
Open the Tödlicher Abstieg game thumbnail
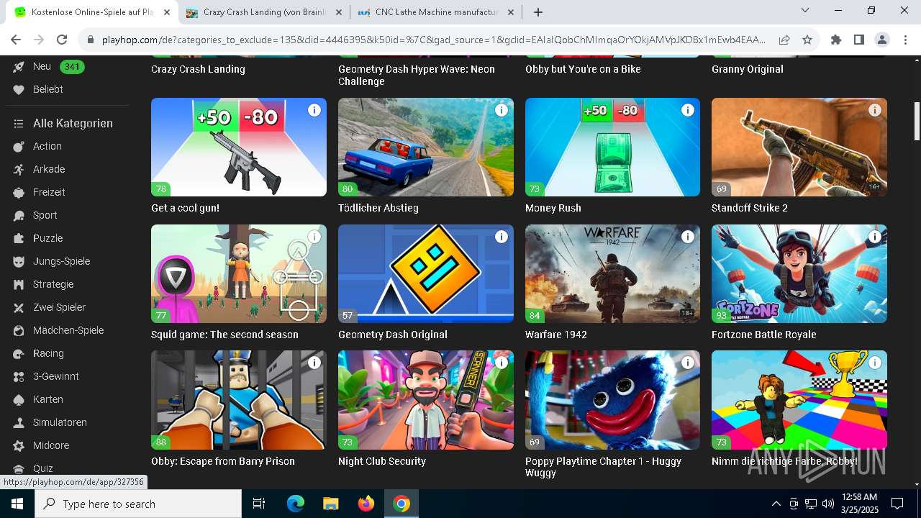[426, 147]
